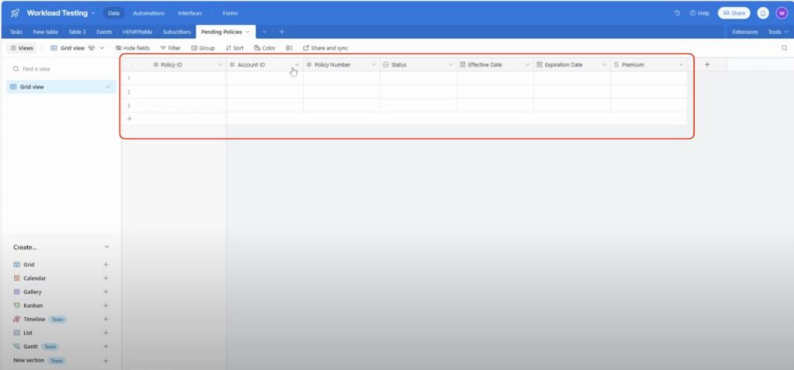The image size is (794, 370).
Task: Add a new field with plus icon
Action: click(x=707, y=65)
